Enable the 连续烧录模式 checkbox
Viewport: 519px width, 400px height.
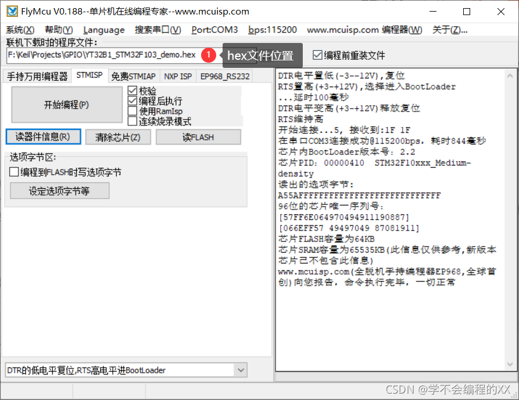pyautogui.click(x=133, y=121)
